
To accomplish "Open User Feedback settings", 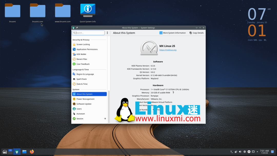I will 83,64.
